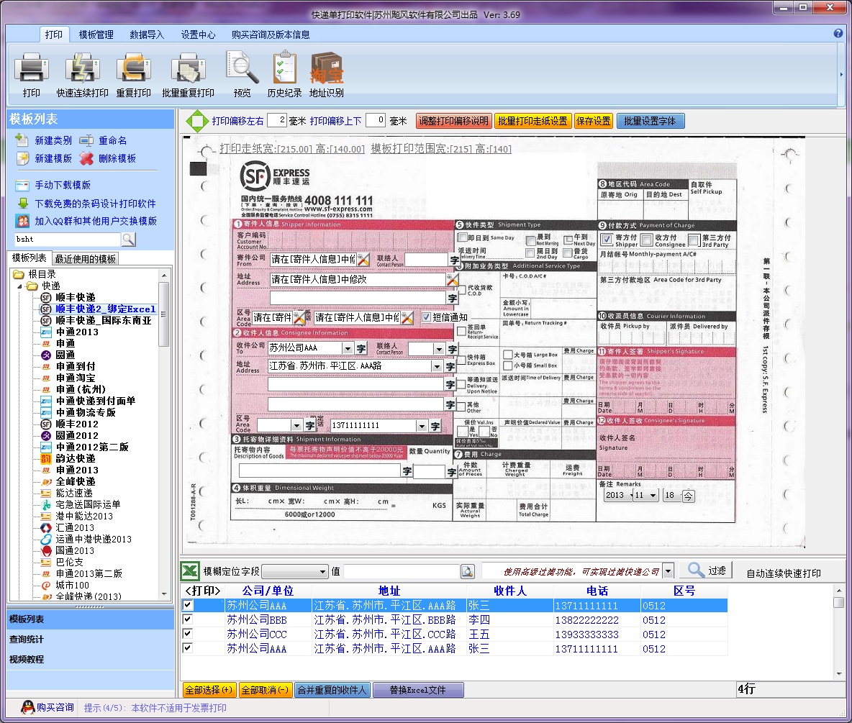852x723 pixels.
Task: Click the green Excel icon above the table
Action: pos(189,571)
